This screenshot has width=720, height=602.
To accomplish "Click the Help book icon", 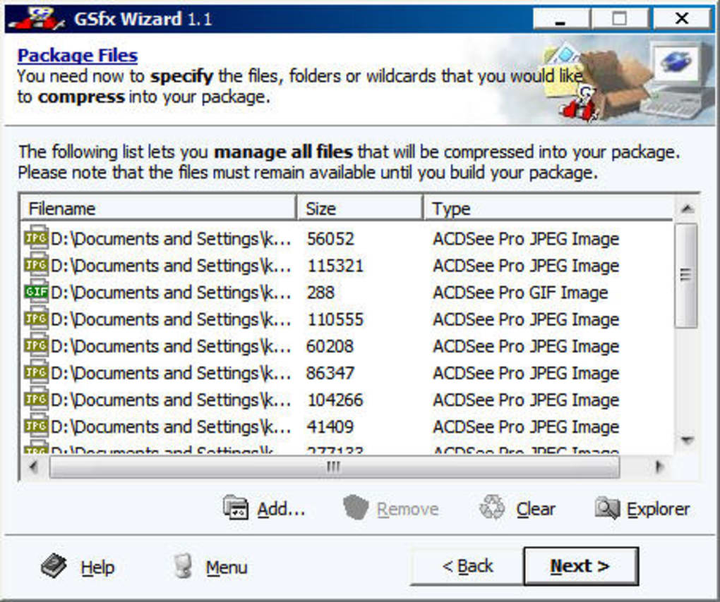I will pos(54,566).
